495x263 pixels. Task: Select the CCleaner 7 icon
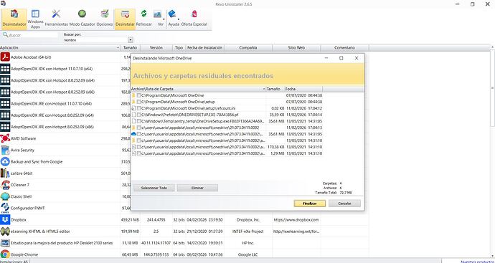pyautogui.click(x=5, y=185)
